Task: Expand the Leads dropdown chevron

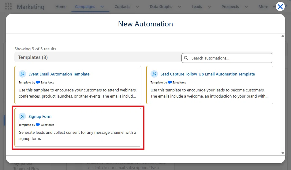Action: click(x=209, y=7)
